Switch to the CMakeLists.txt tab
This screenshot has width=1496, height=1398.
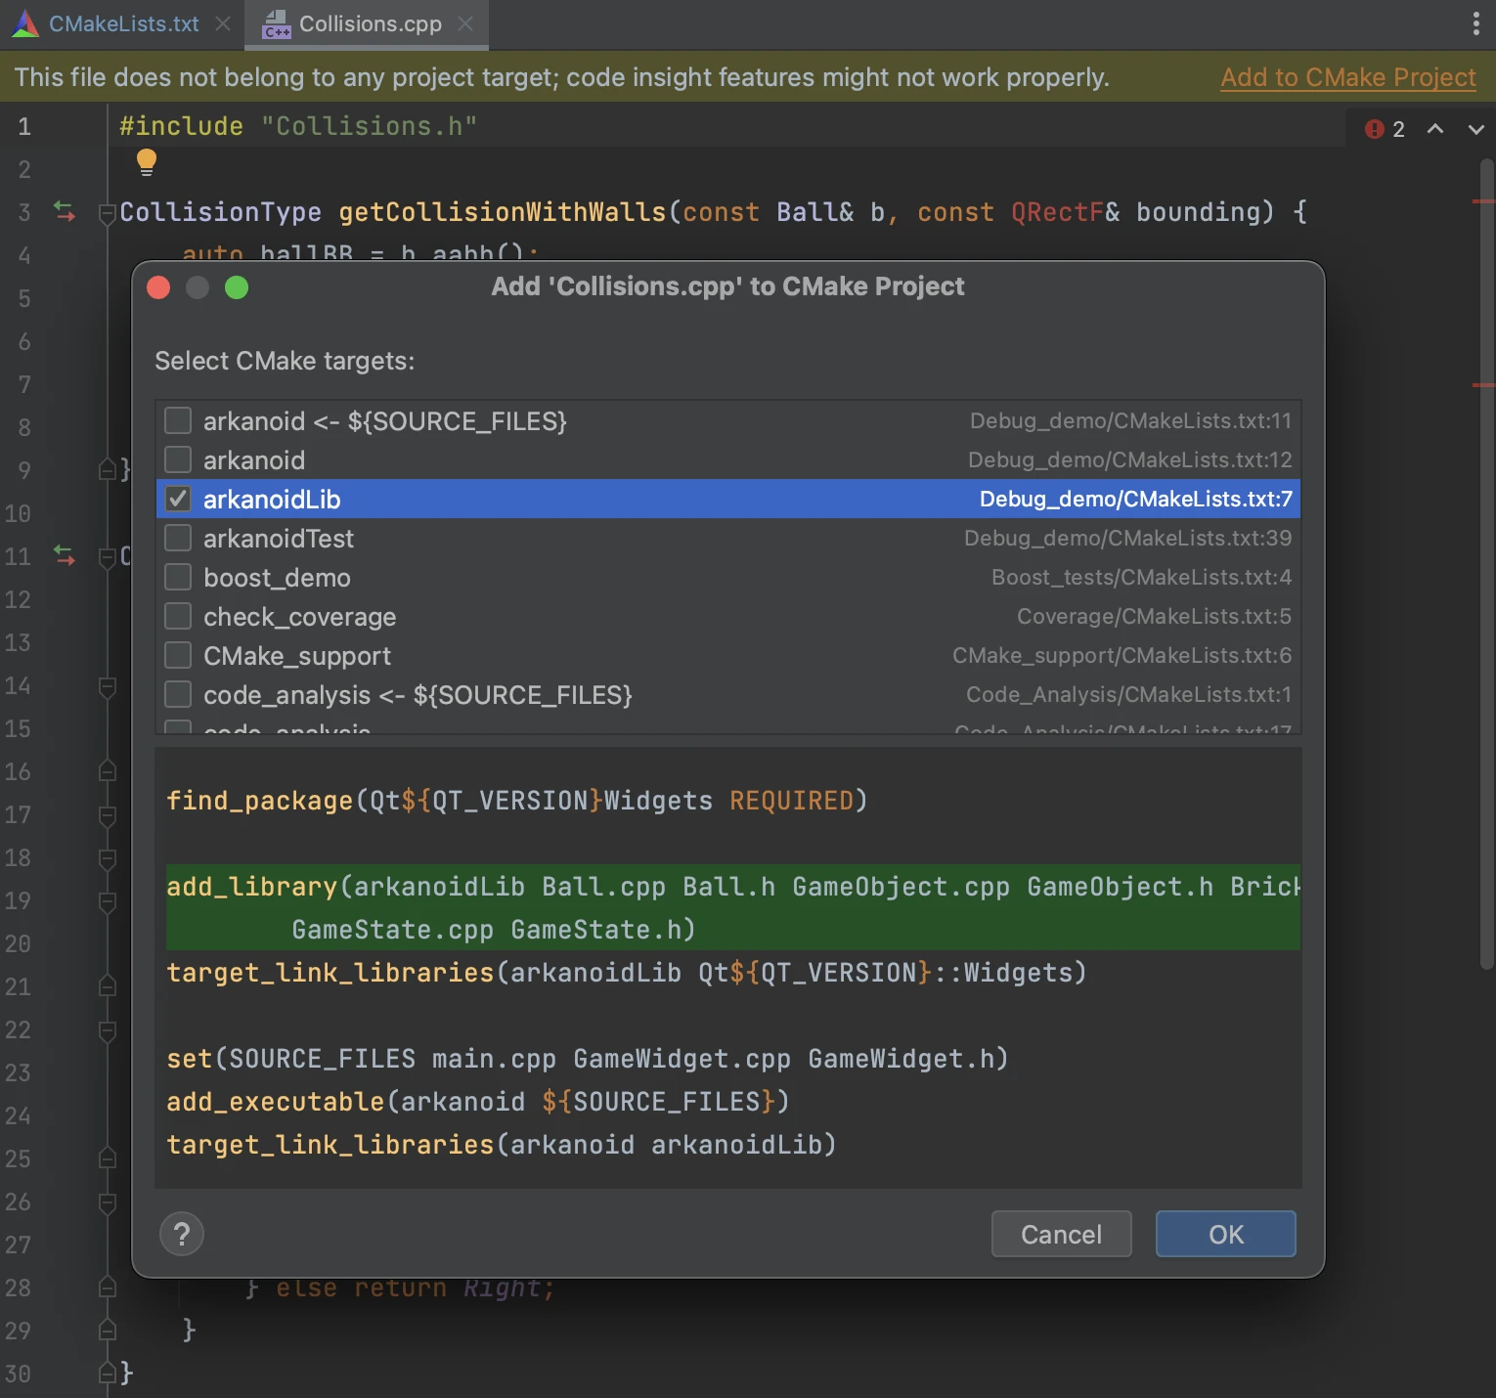[x=123, y=23]
